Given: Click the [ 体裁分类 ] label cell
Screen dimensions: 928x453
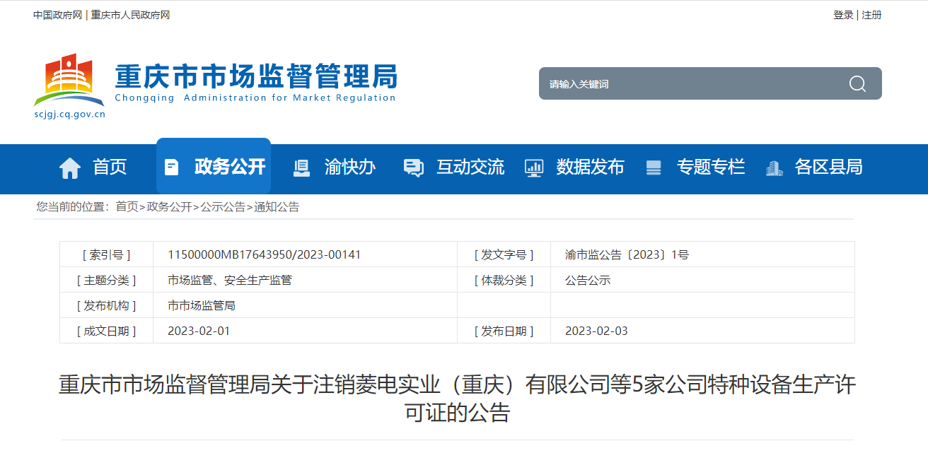Looking at the screenshot, I should (x=504, y=280).
